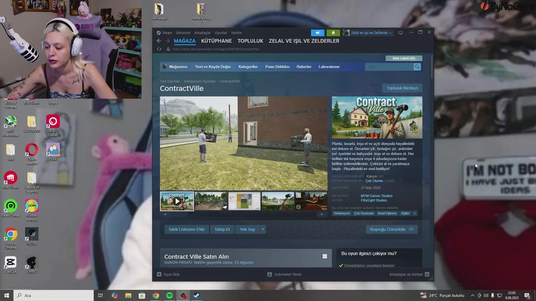Select the OBSBOT Center desktop icon
This screenshot has height=301, width=536.
click(x=53, y=125)
